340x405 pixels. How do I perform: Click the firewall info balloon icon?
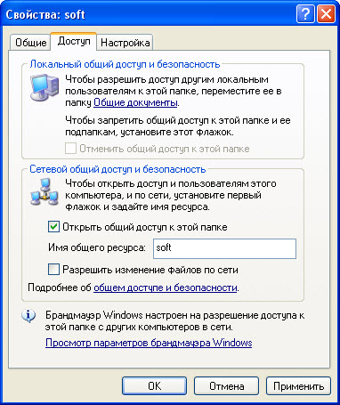click(x=28, y=316)
